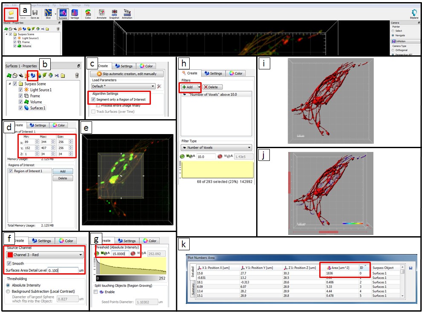
Task: Click the Vantage toolbar icon
Action: [x=75, y=14]
